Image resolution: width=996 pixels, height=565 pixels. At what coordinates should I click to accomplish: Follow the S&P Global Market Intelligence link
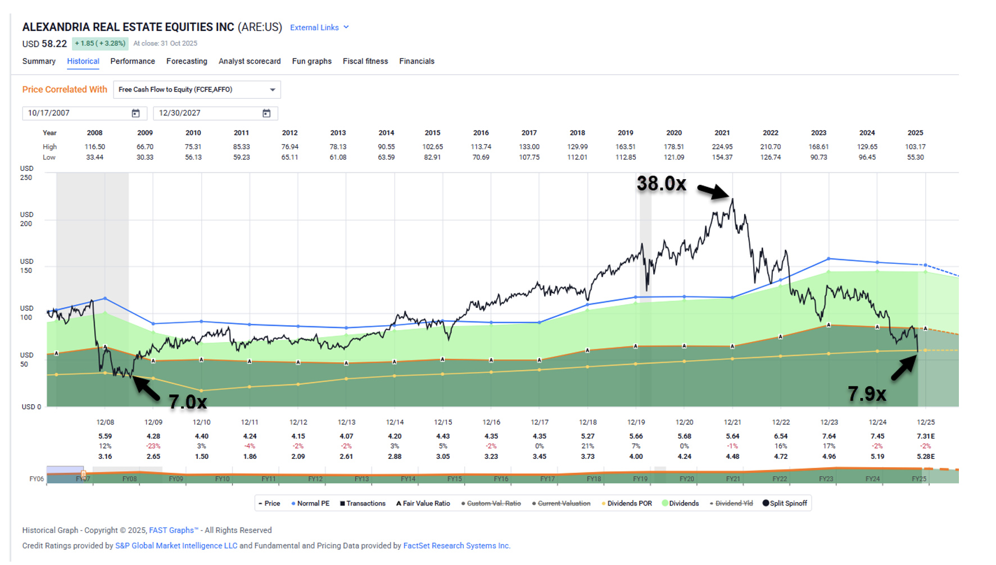tap(176, 546)
